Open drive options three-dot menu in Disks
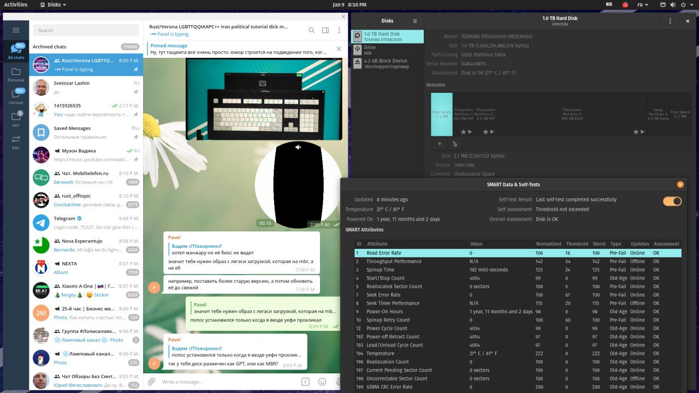The width and height of the screenshot is (699, 393). 671,21
